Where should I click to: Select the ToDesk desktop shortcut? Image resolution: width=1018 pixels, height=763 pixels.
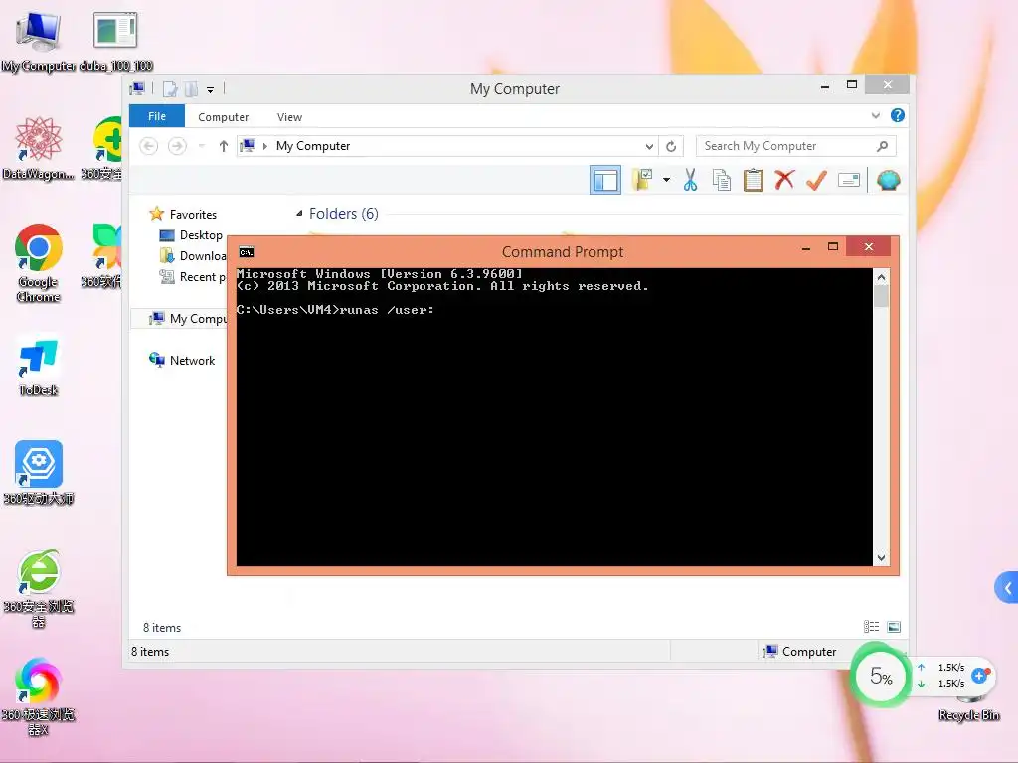tap(39, 366)
